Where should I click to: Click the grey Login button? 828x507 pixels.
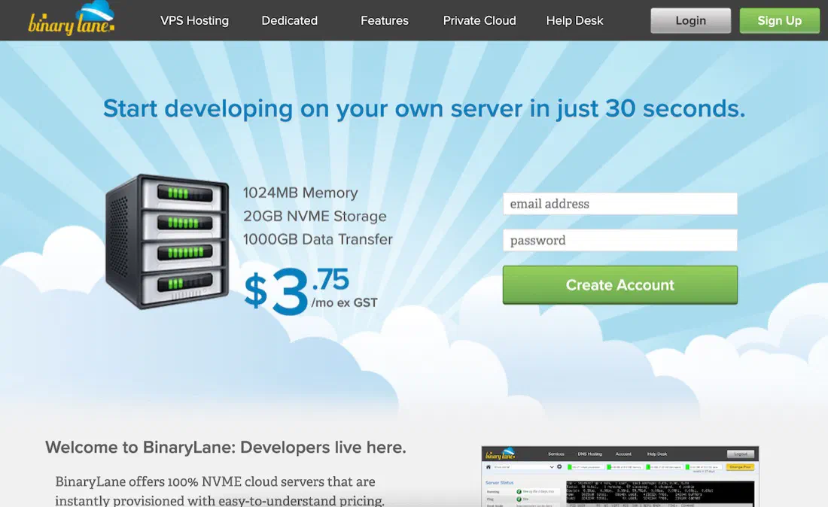[691, 20]
